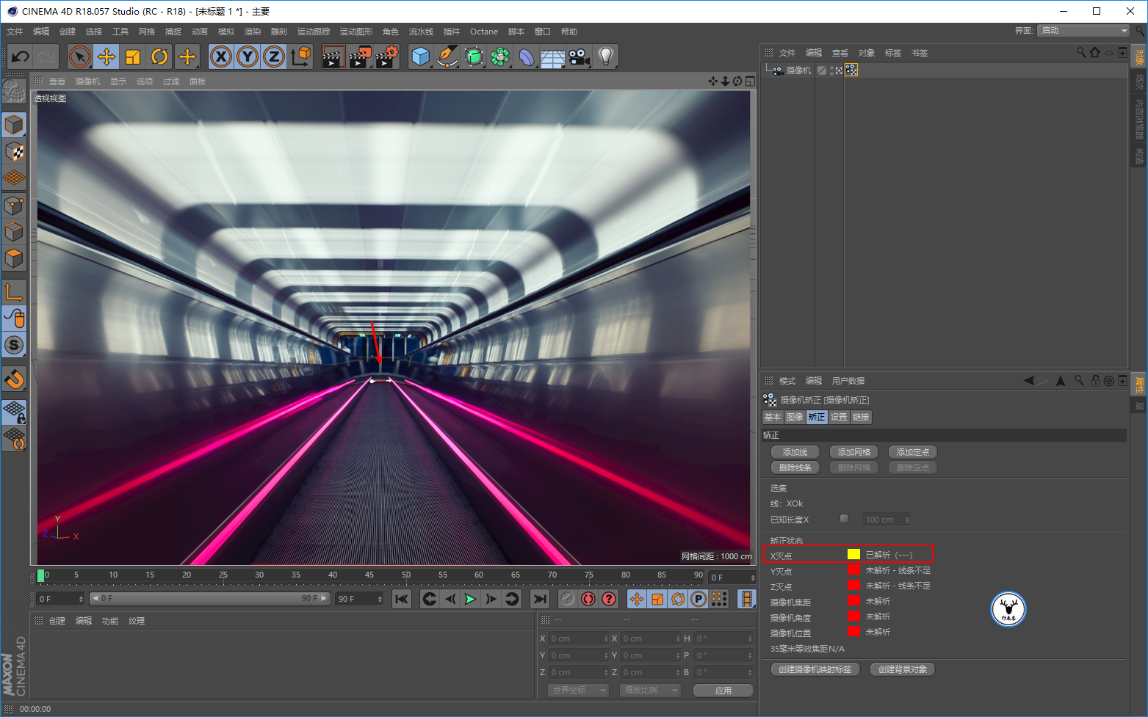Toggle the X axis lock
The image size is (1148, 717).
coord(221,57)
